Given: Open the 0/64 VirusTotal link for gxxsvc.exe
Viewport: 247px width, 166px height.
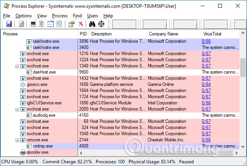Looking at the screenshot, I should point(206,84).
